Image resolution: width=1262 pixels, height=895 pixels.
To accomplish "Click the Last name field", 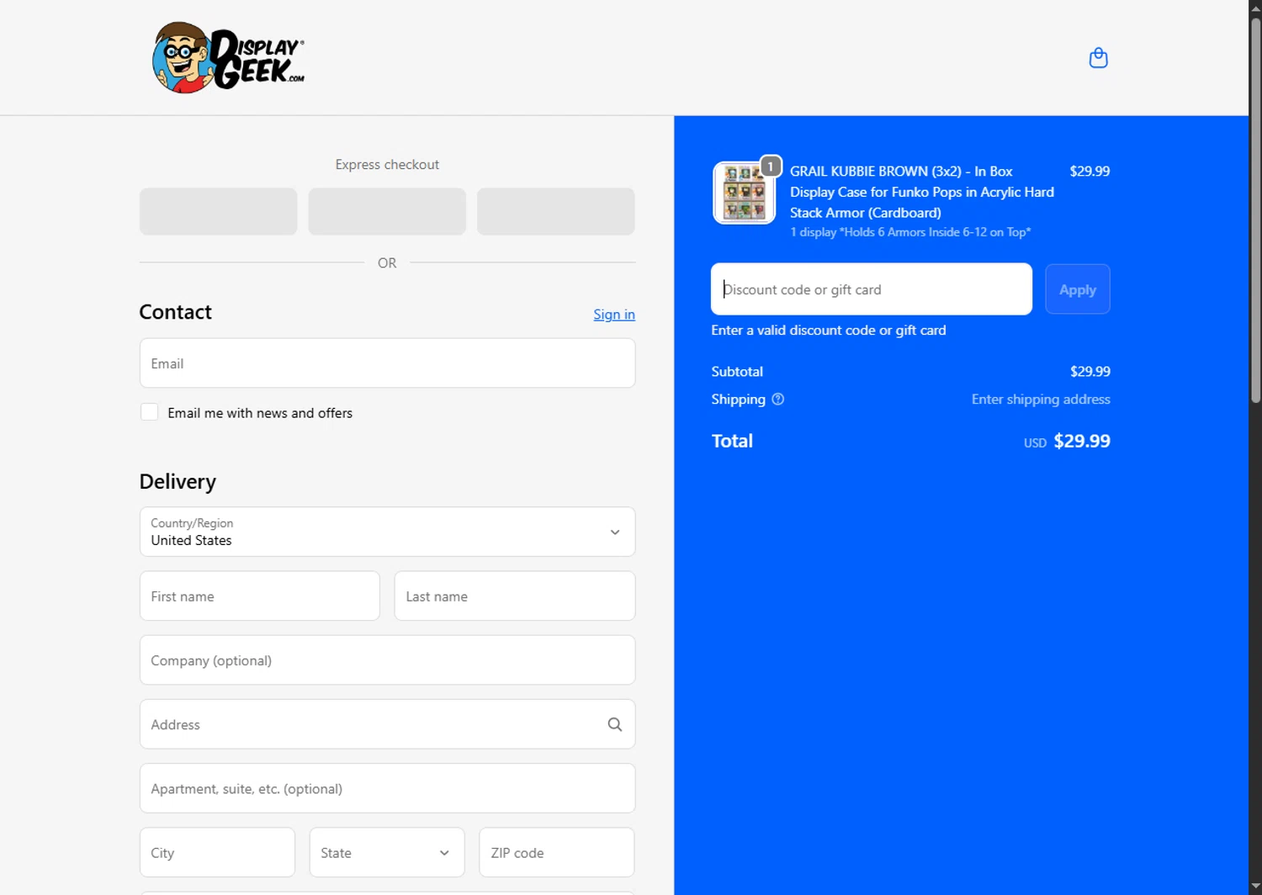I will click(x=515, y=596).
